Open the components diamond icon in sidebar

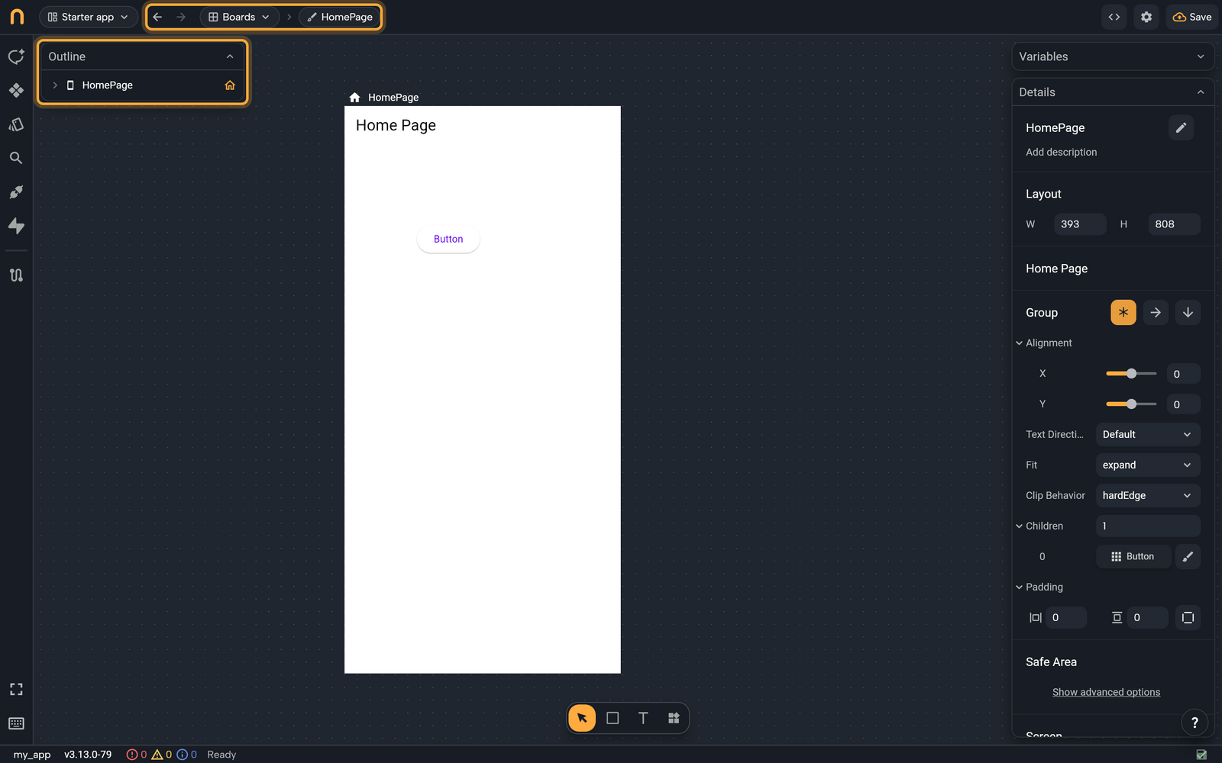click(x=16, y=91)
